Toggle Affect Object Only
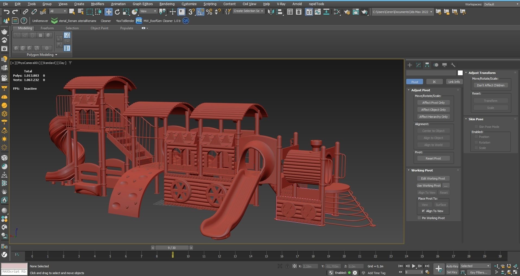The width and height of the screenshot is (520, 276). 433,110
